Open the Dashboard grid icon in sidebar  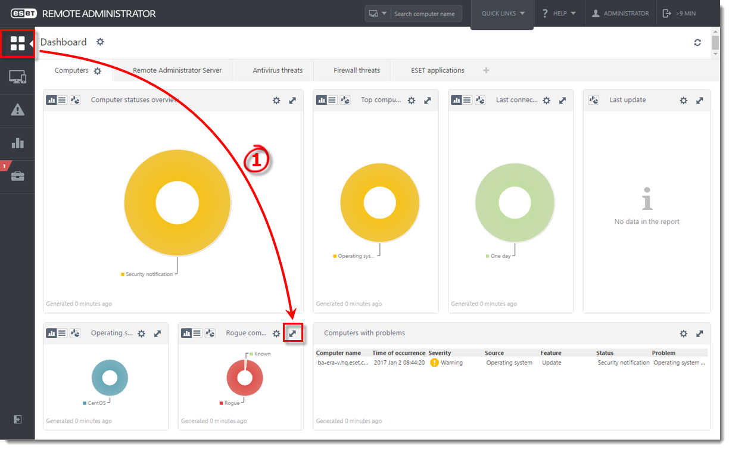18,43
